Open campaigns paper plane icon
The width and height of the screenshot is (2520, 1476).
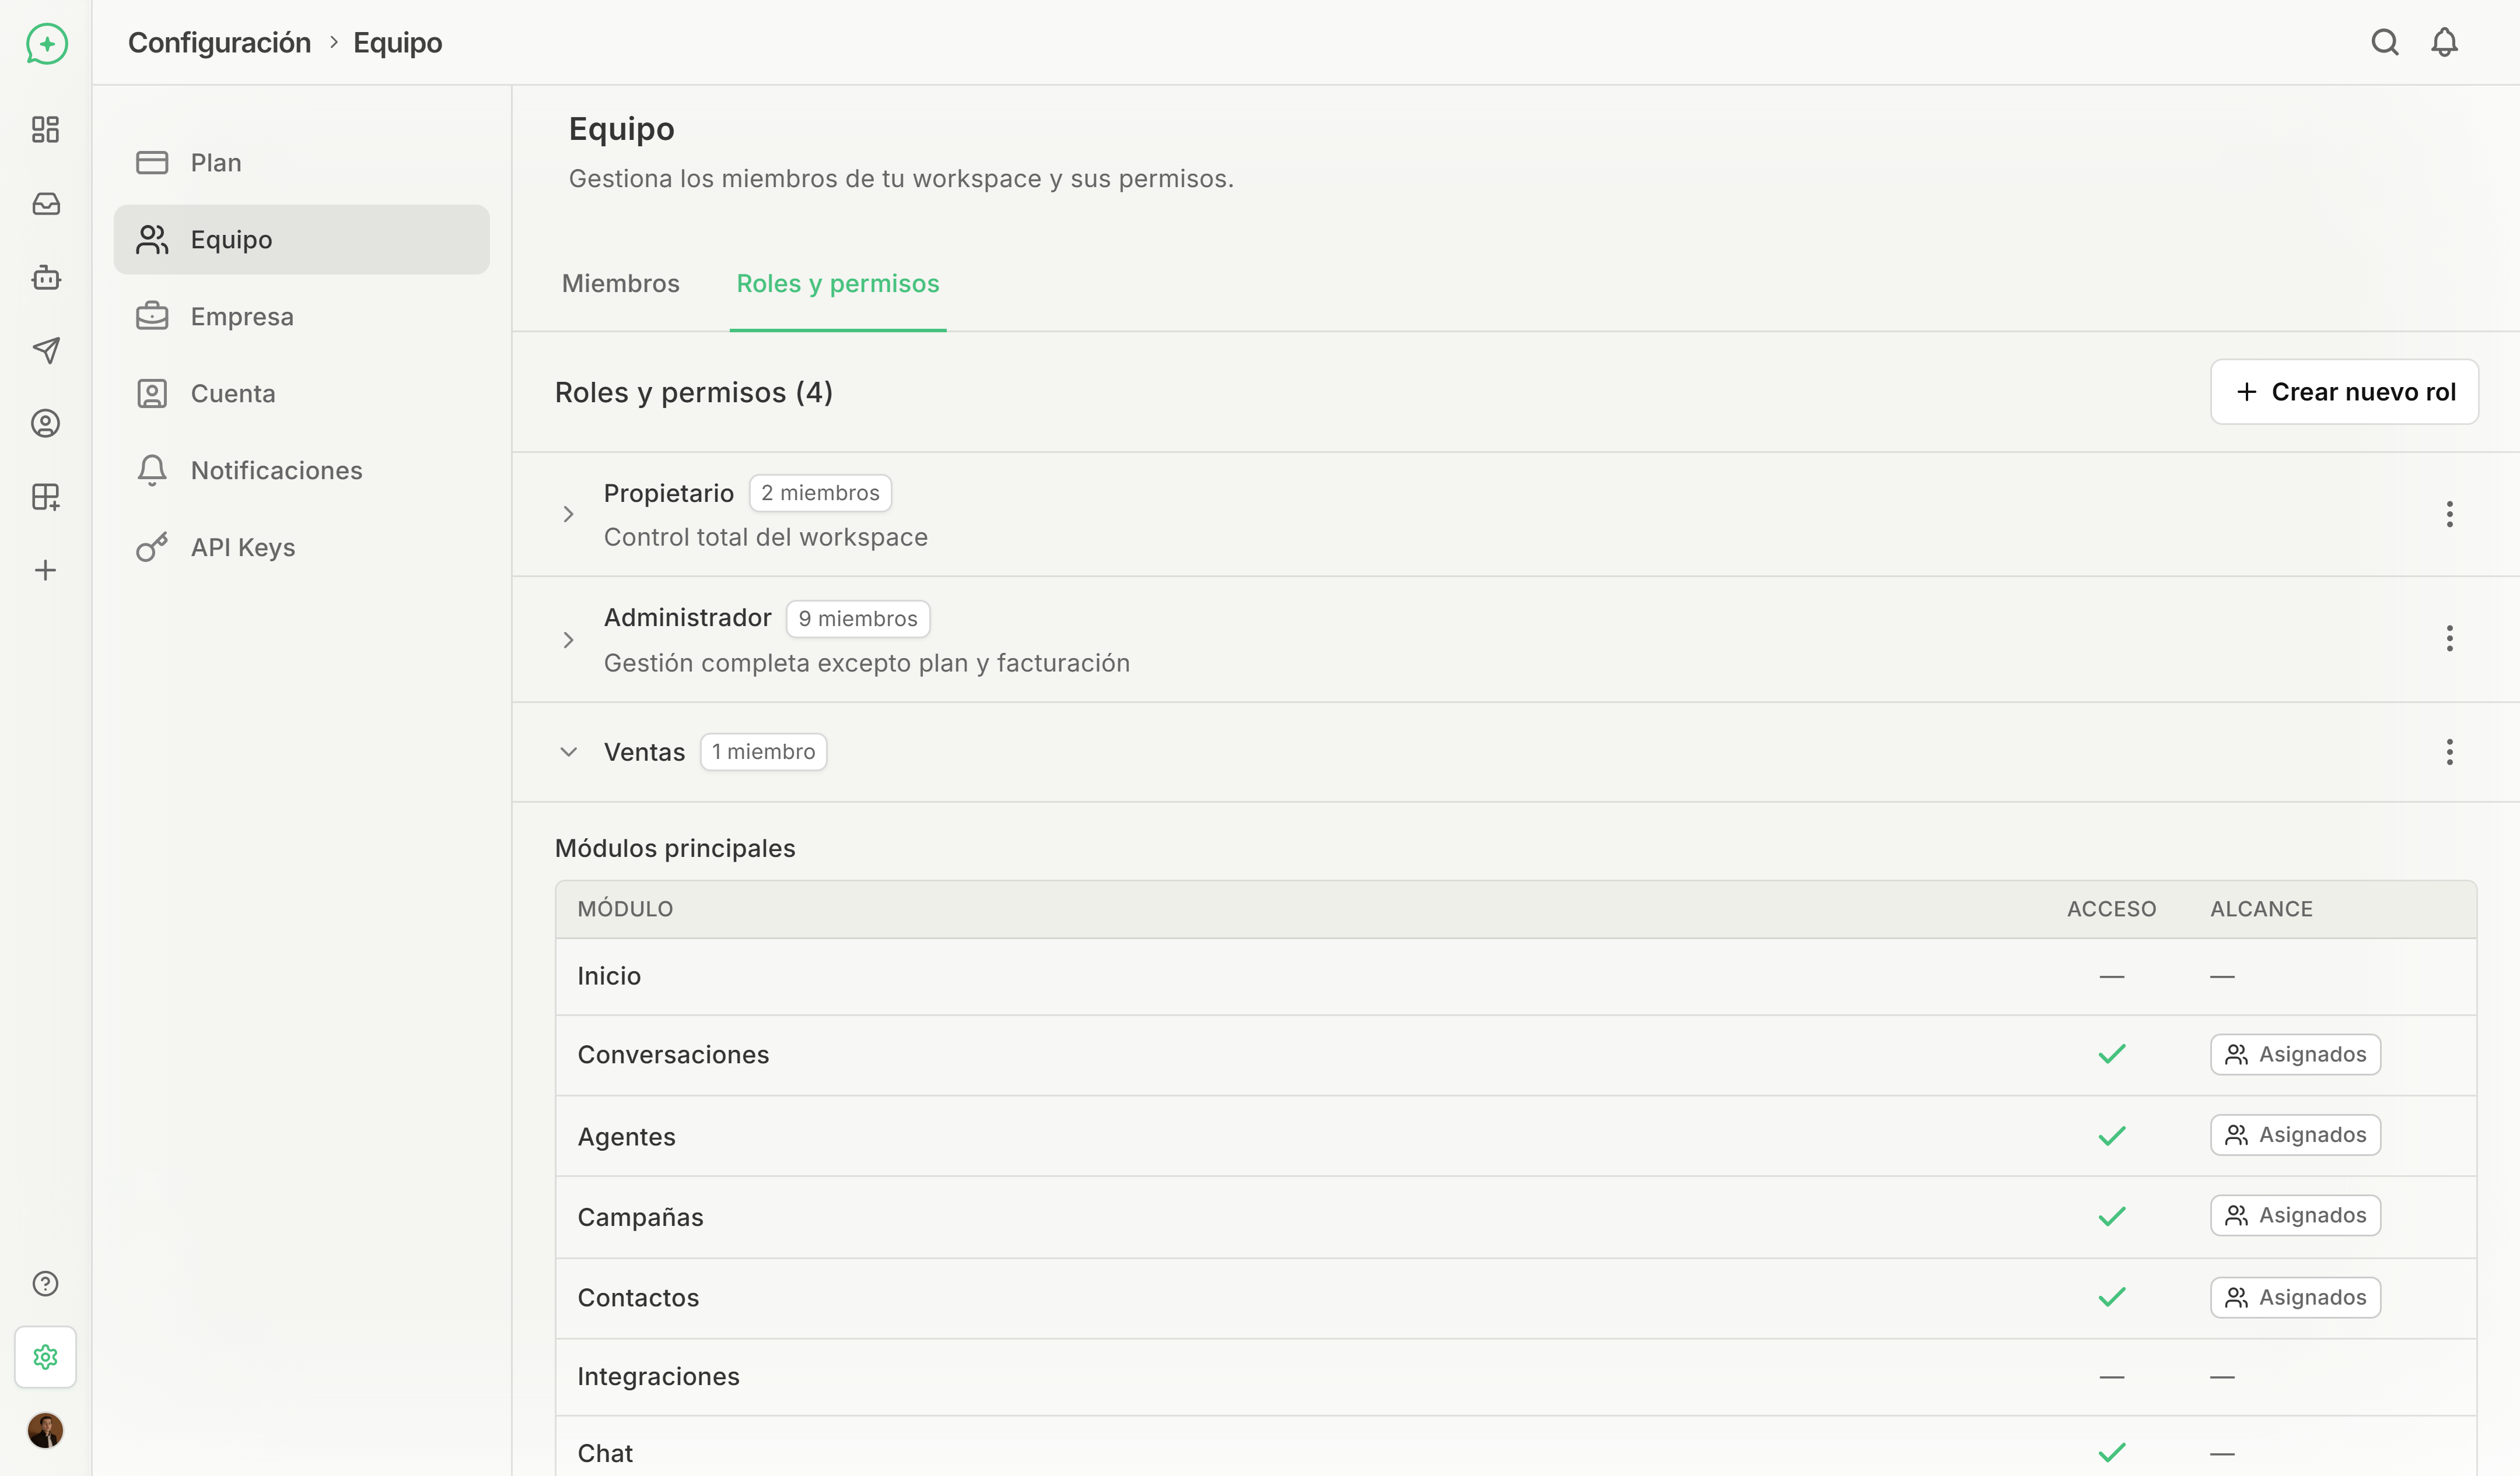click(45, 350)
